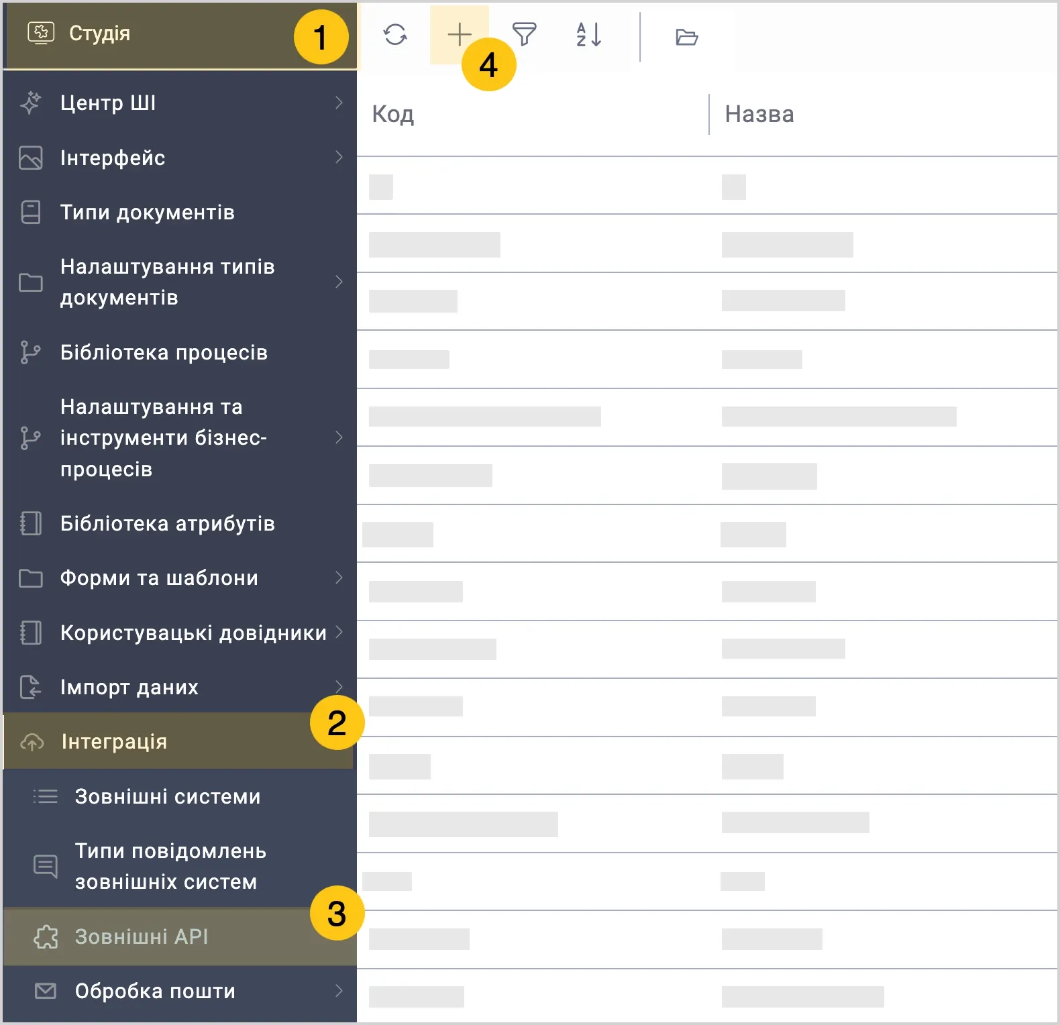Click the folder icon beside Форми та шаблони

coord(31,578)
